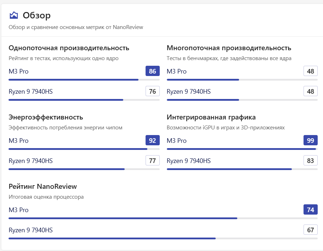Click the Ryzen 9 7940HS NanoReview rating 67
323x251 pixels.
point(311,230)
